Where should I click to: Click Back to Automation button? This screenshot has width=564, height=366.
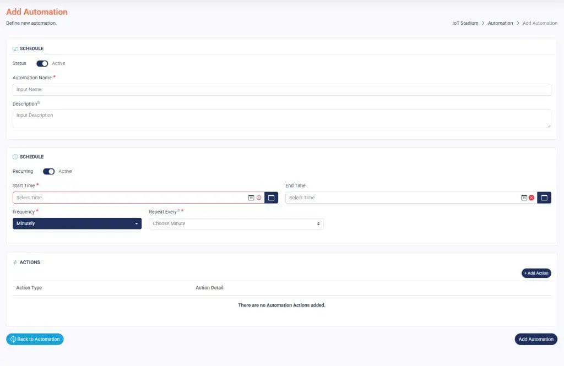[35, 339]
